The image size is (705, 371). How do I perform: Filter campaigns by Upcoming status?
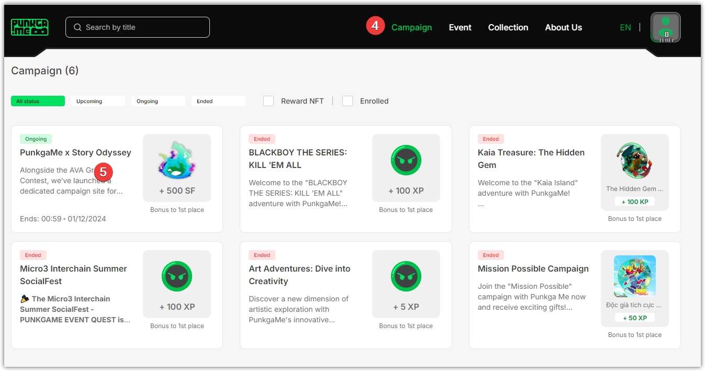pyautogui.click(x=98, y=101)
